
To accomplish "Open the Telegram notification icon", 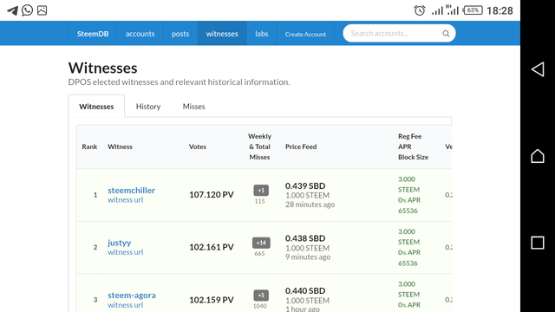I will 13,10.
